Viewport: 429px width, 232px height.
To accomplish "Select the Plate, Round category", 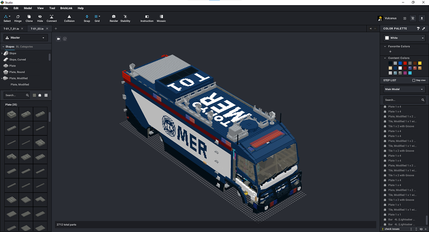I will point(17,72).
